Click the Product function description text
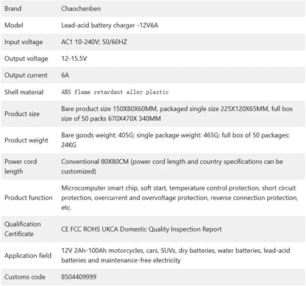 tap(179, 198)
